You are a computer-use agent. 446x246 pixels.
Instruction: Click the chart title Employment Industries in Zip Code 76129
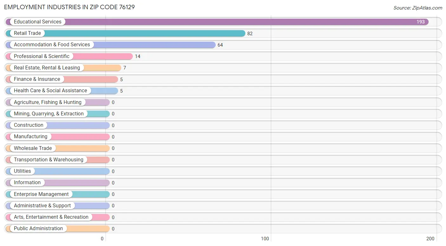coord(69,7)
